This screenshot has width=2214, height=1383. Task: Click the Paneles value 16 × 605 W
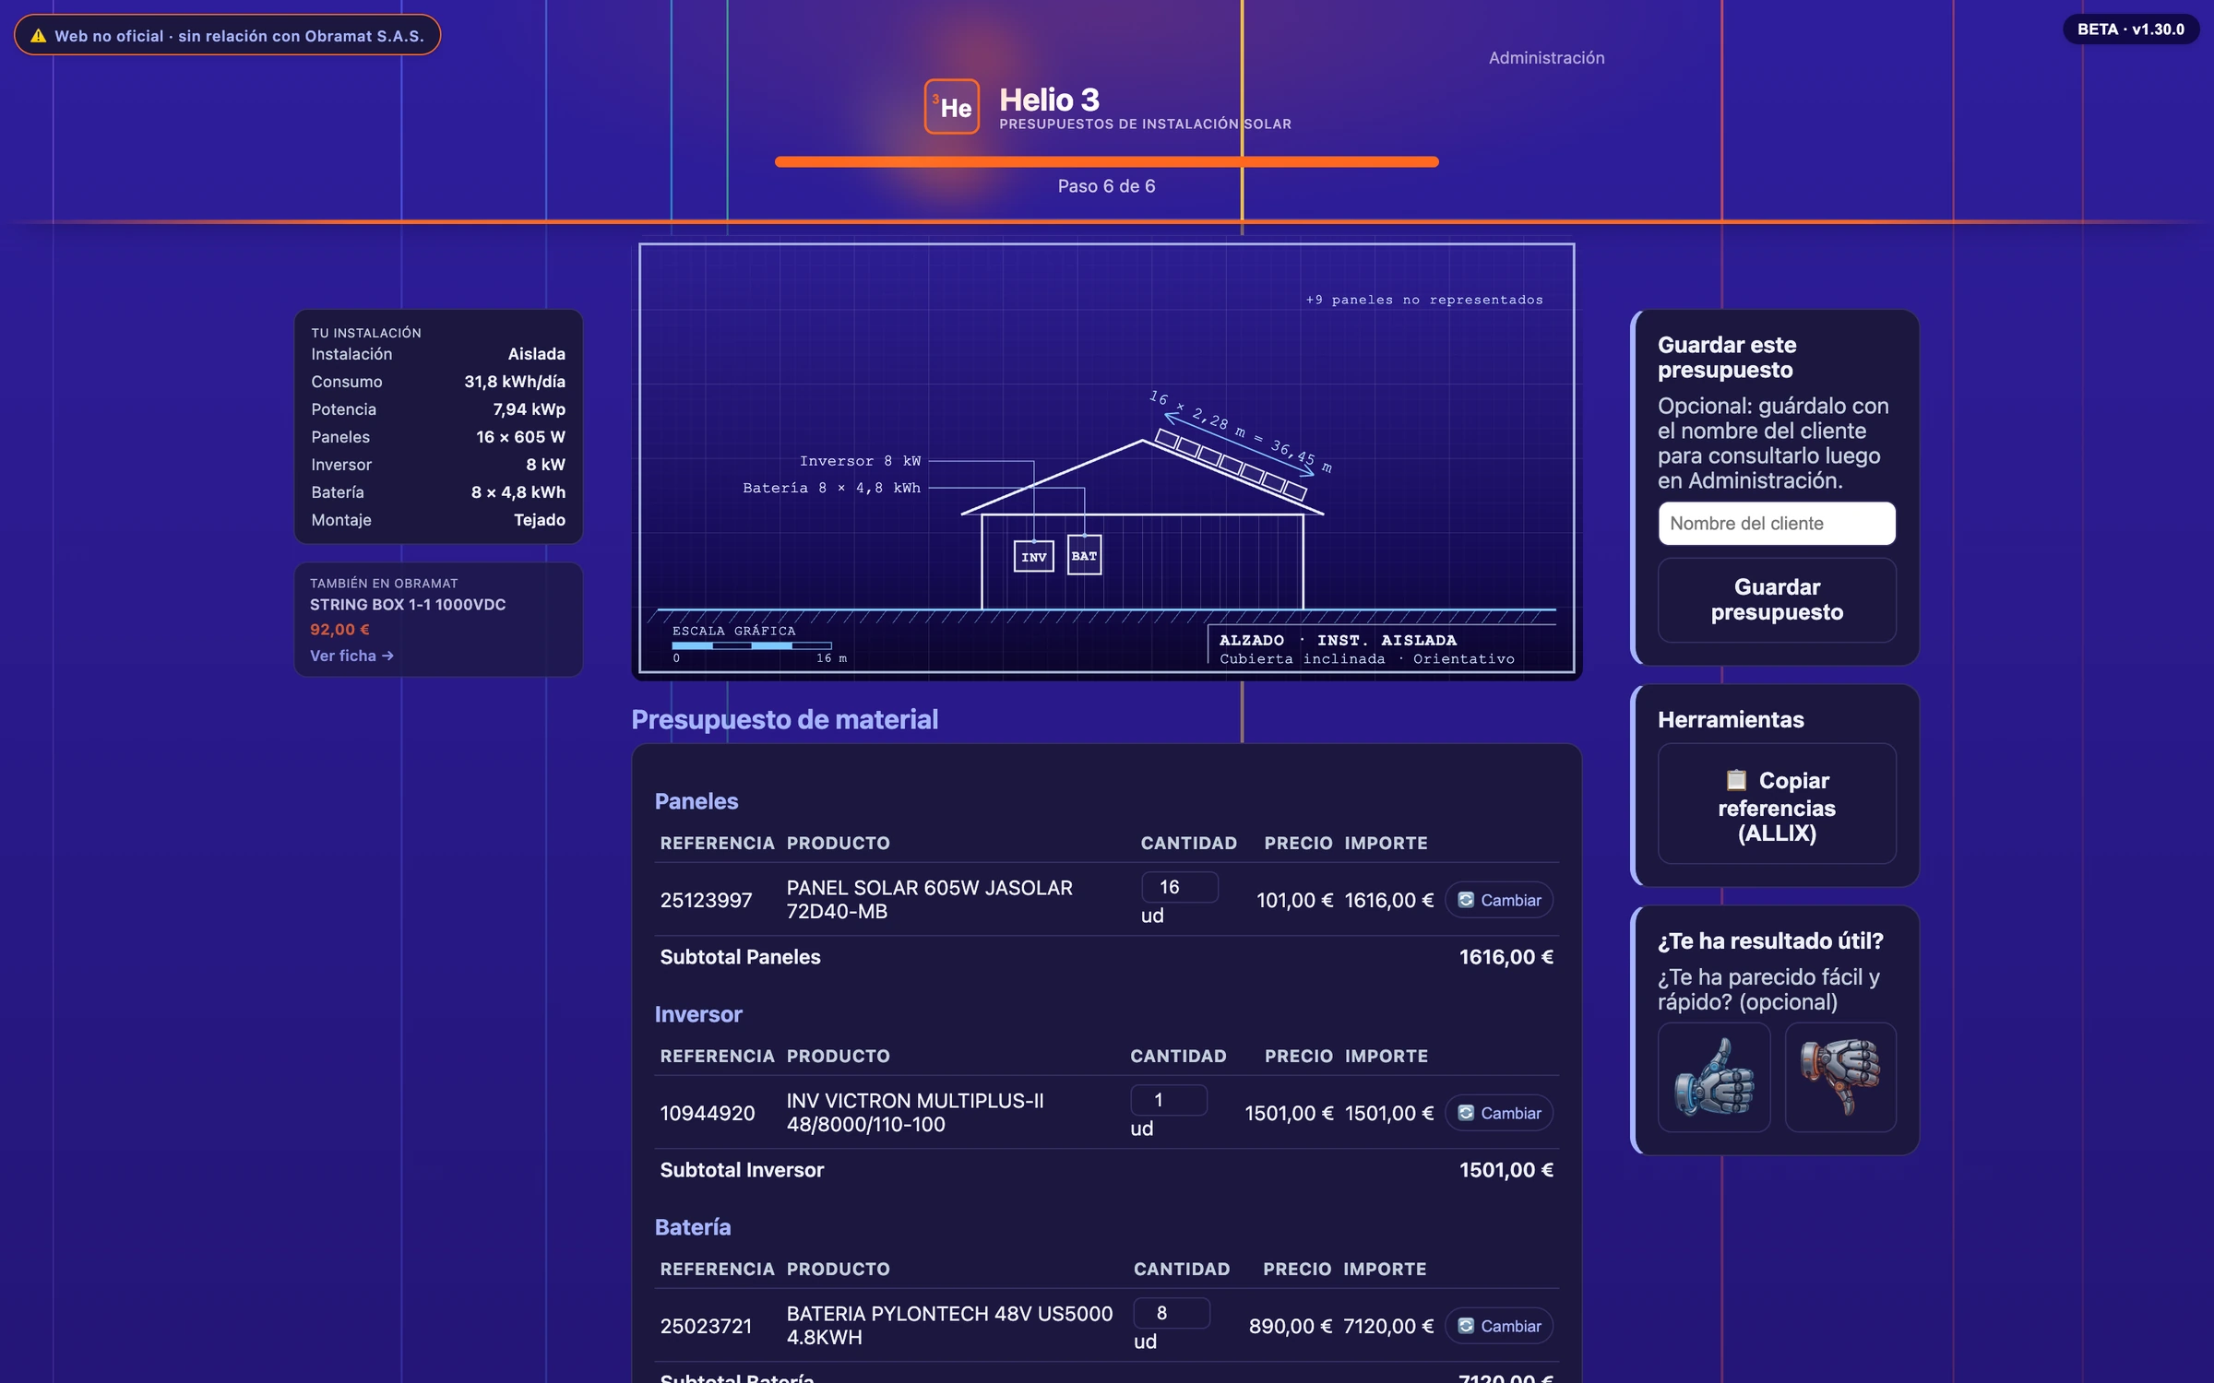521,437
